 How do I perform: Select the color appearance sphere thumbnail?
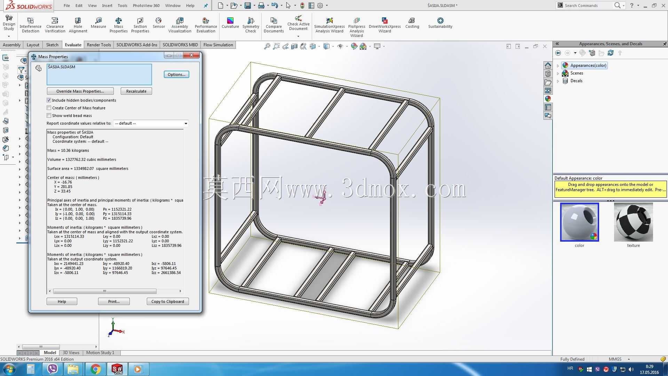(579, 222)
